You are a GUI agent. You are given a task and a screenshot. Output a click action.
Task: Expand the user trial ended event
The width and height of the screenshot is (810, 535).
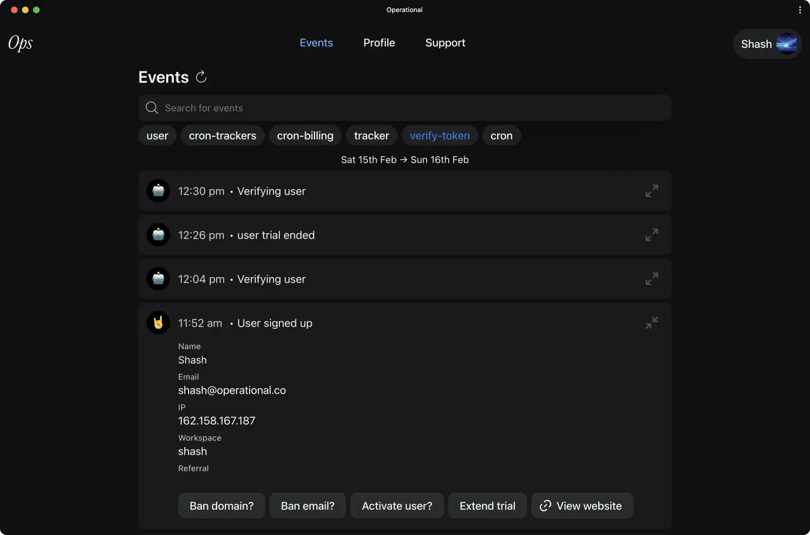(x=652, y=235)
